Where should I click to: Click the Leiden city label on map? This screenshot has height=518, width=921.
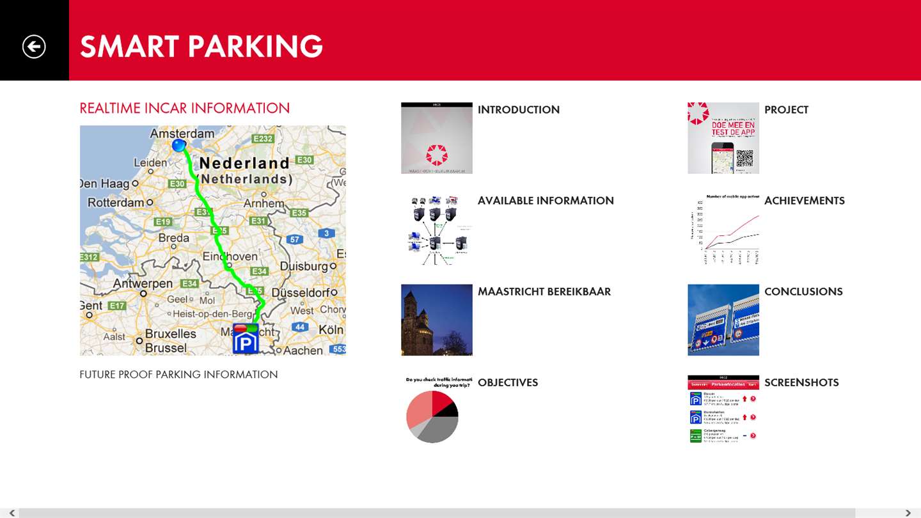click(x=150, y=163)
